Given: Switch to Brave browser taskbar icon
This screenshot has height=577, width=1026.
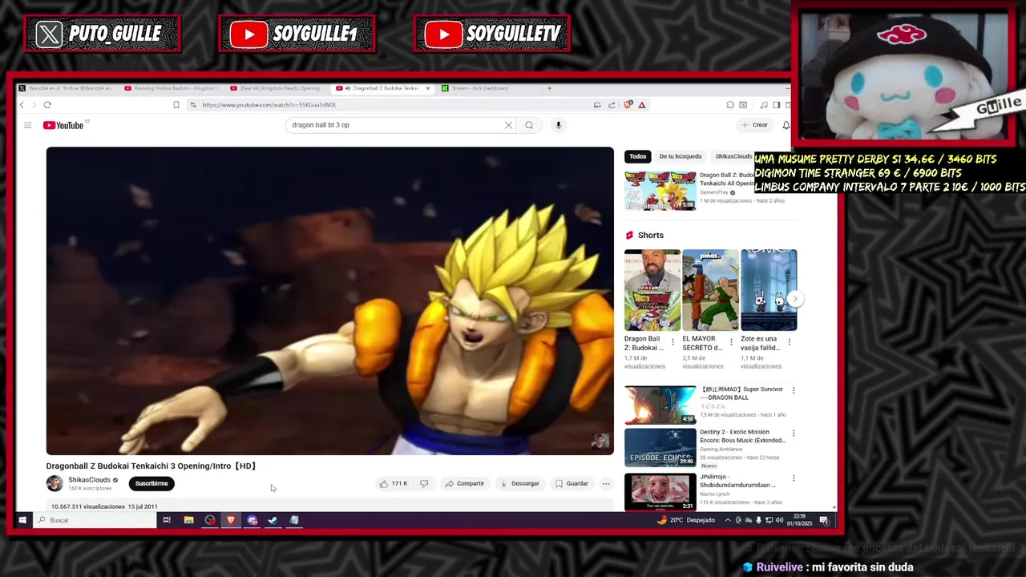Looking at the screenshot, I should pos(231,520).
